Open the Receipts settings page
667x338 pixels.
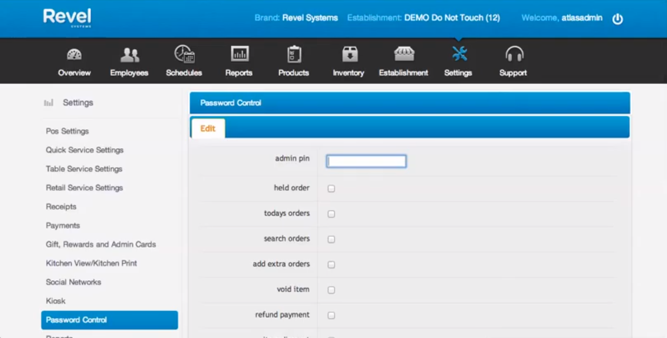pos(61,206)
